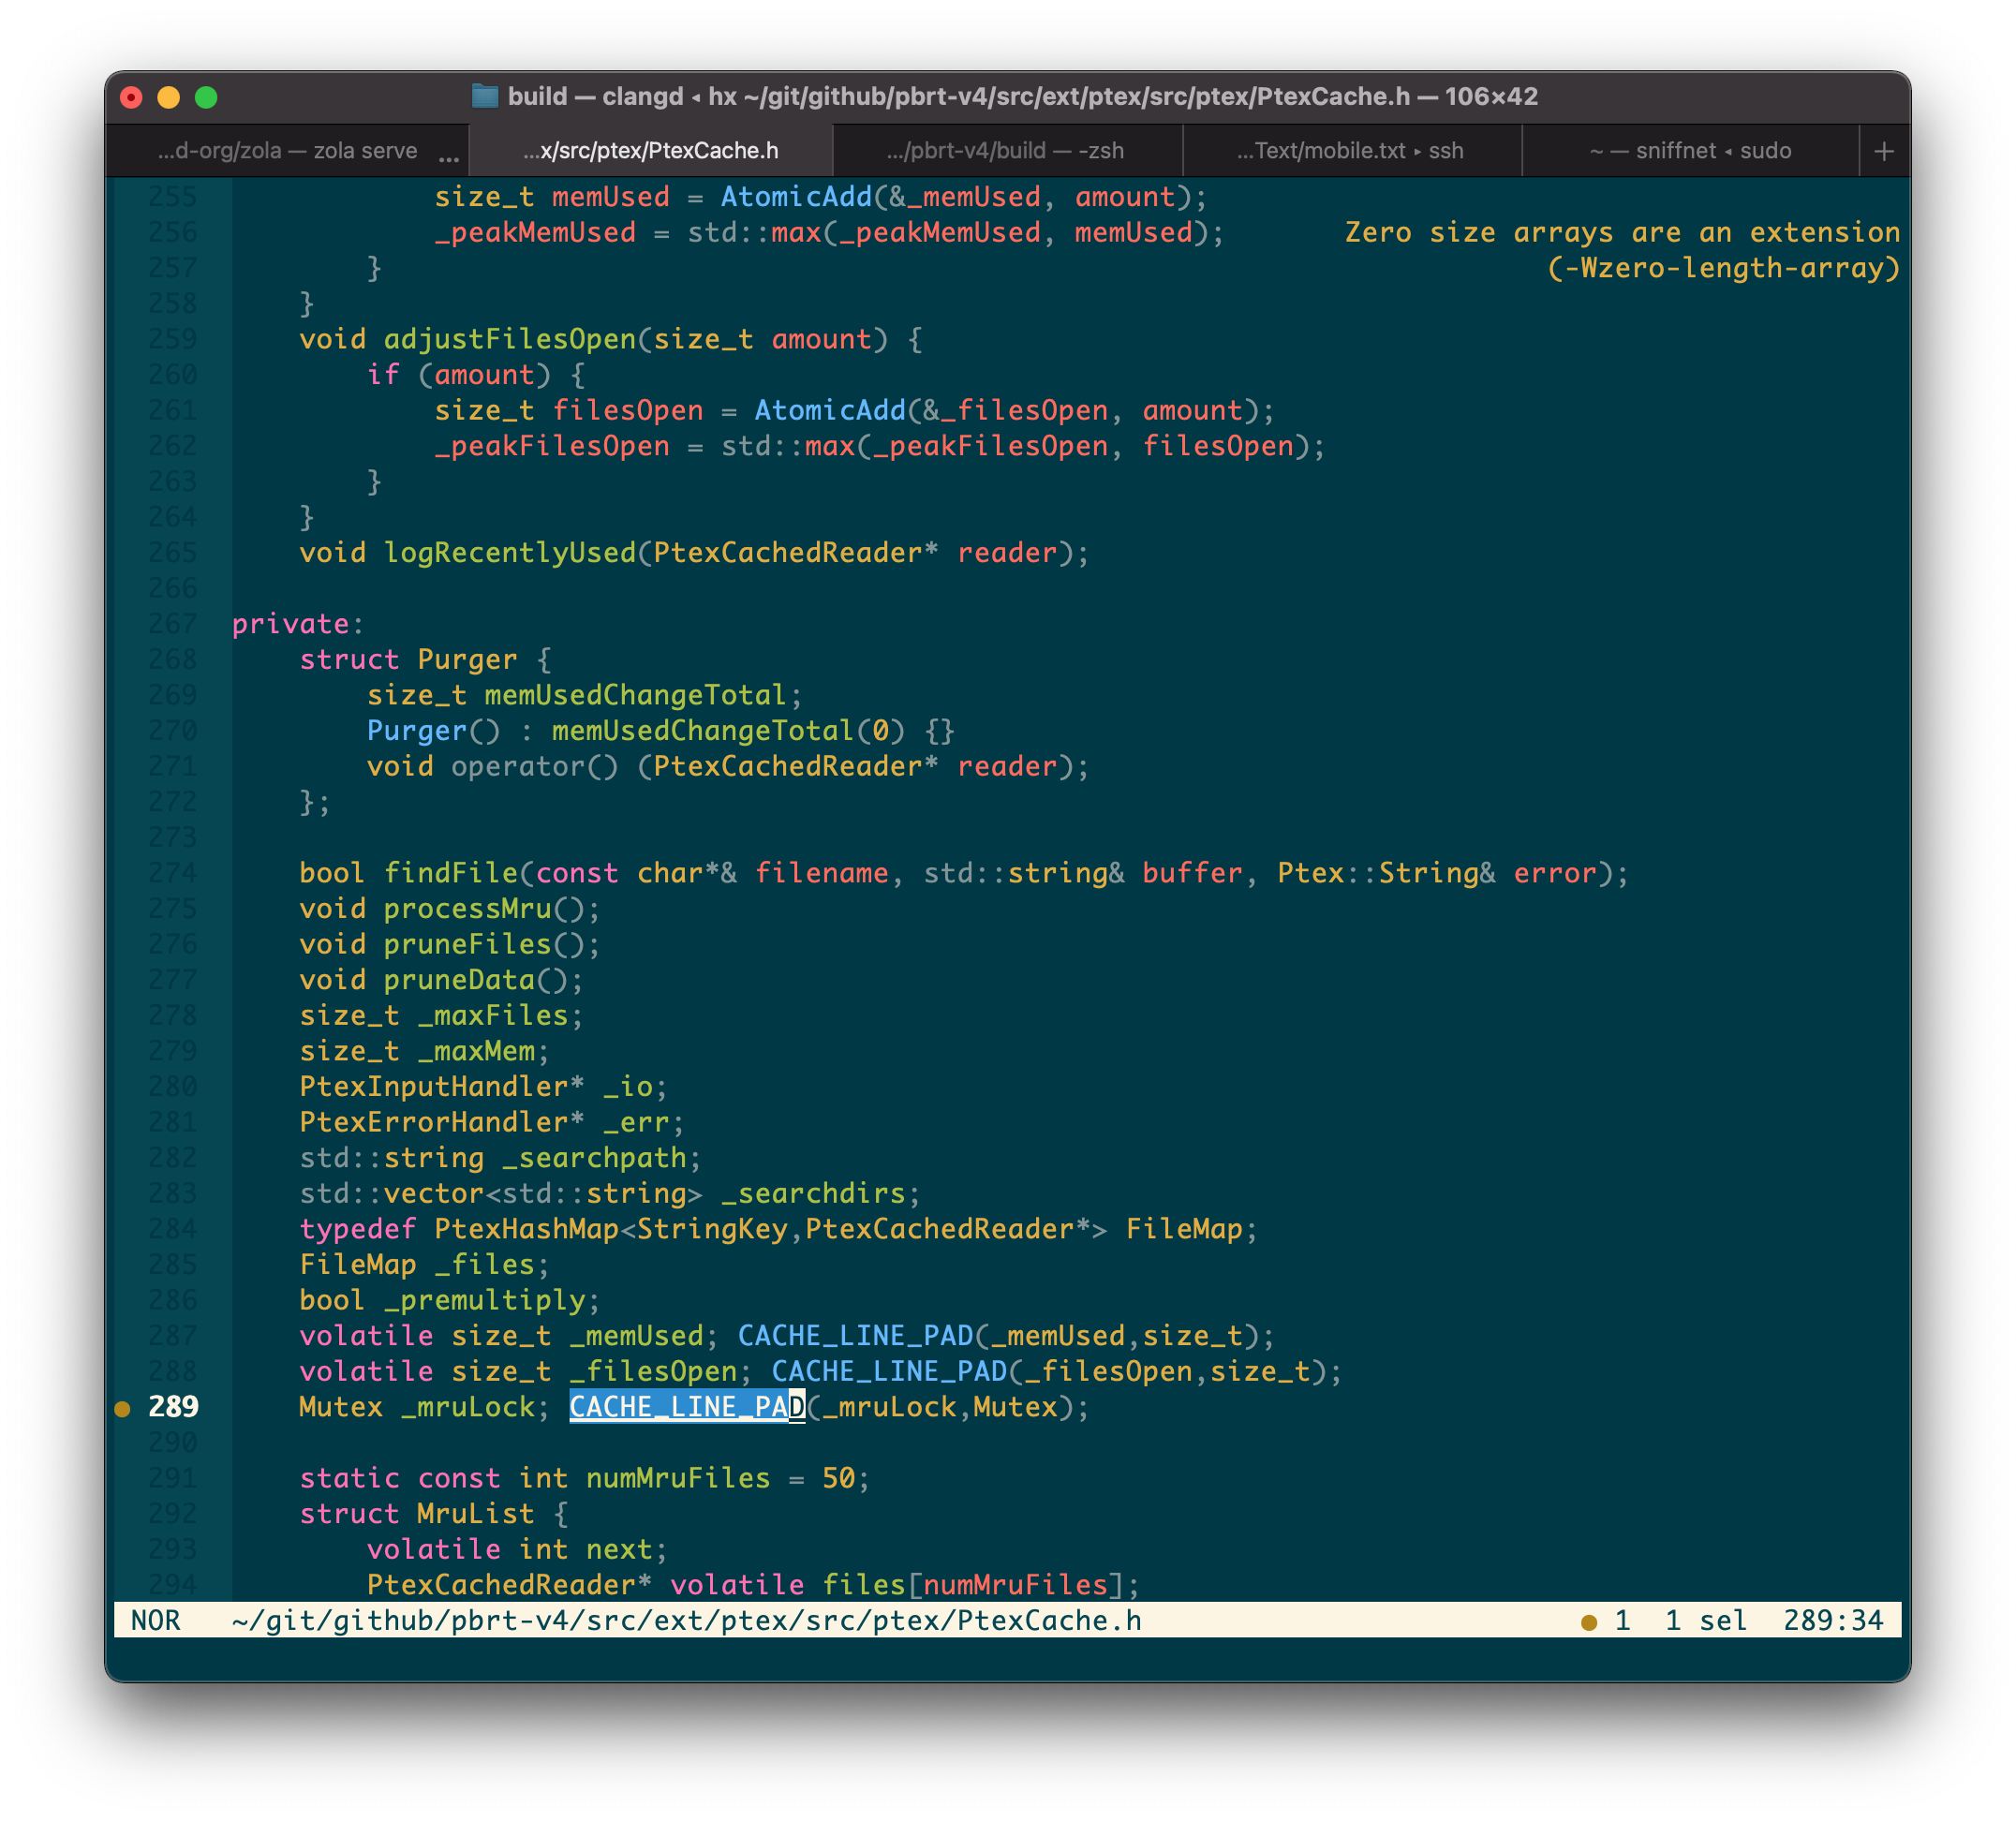Click '_searchdirs' variable
Screen dimensions: 2016x1821
pos(812,1193)
